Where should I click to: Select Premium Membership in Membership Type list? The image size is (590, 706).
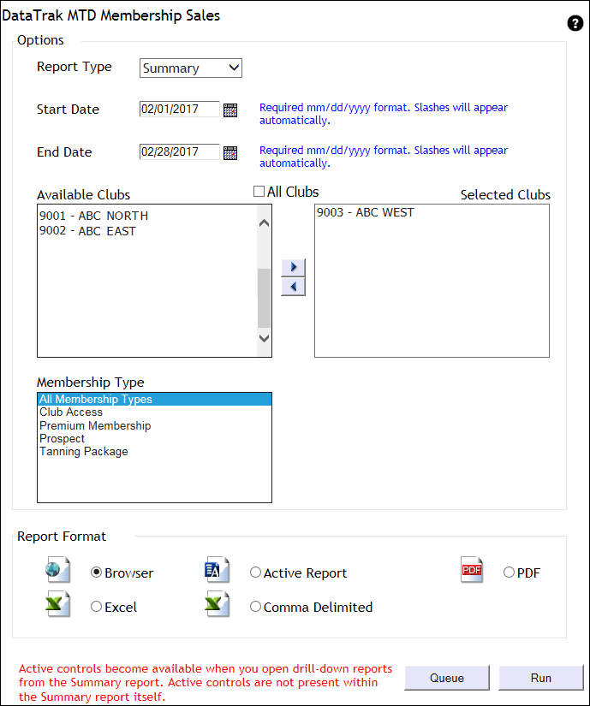coord(95,425)
